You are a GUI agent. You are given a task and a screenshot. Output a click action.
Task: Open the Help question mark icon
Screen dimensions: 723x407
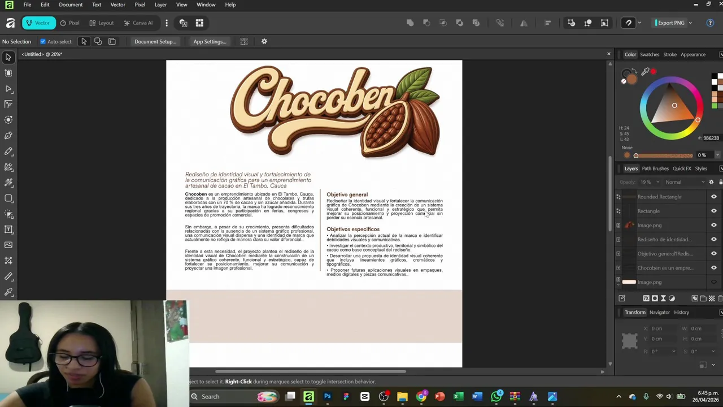pyautogui.click(x=710, y=23)
